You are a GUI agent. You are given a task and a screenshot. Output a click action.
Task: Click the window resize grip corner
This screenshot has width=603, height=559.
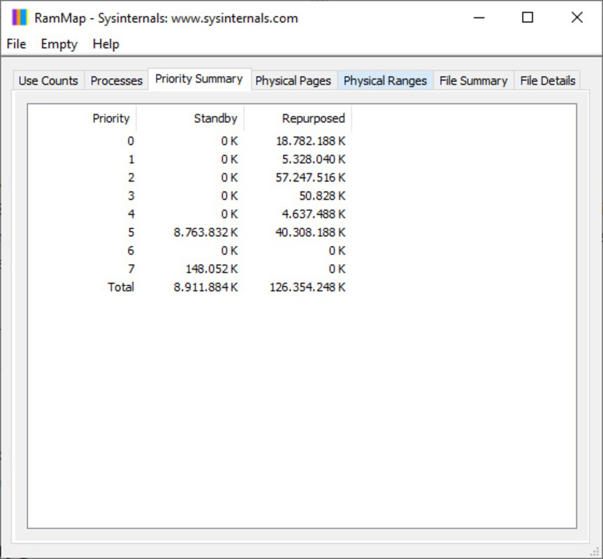click(x=595, y=552)
